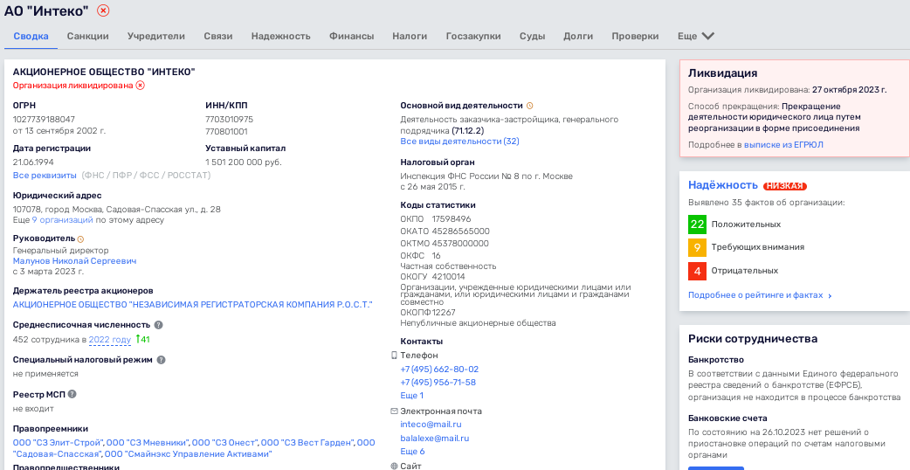The height and width of the screenshot is (470, 910).
Task: Click OGRN number 1027739188047
Action: pos(44,119)
